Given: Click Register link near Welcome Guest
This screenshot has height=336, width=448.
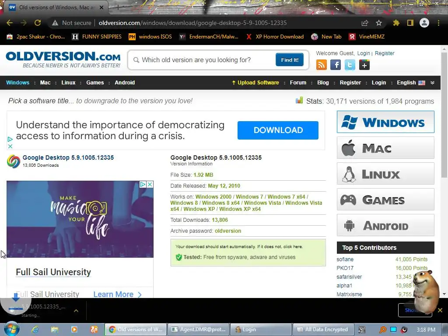Looking at the screenshot, I should coord(385,53).
